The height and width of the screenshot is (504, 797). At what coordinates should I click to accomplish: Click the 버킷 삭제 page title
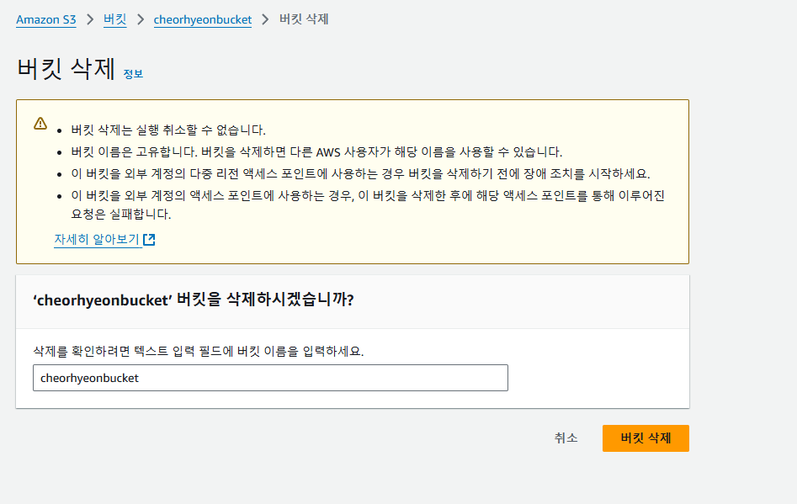(x=66, y=69)
